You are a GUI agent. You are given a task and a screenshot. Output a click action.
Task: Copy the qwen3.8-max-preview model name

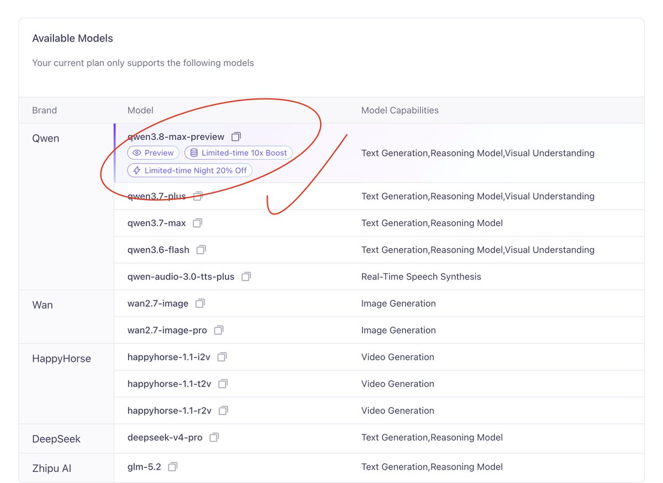(x=236, y=136)
